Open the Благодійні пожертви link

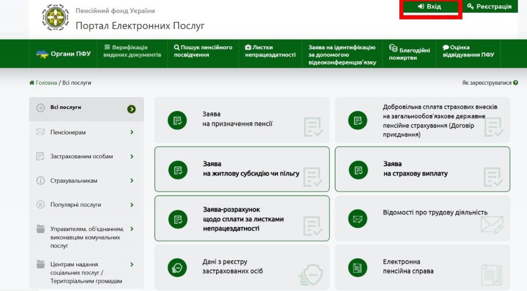(x=409, y=54)
